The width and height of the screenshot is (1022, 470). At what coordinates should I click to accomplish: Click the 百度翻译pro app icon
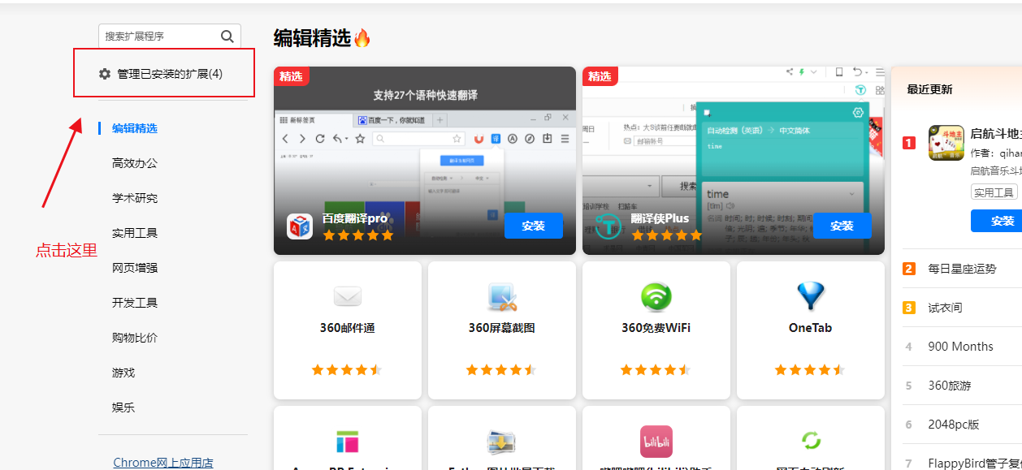[300, 226]
